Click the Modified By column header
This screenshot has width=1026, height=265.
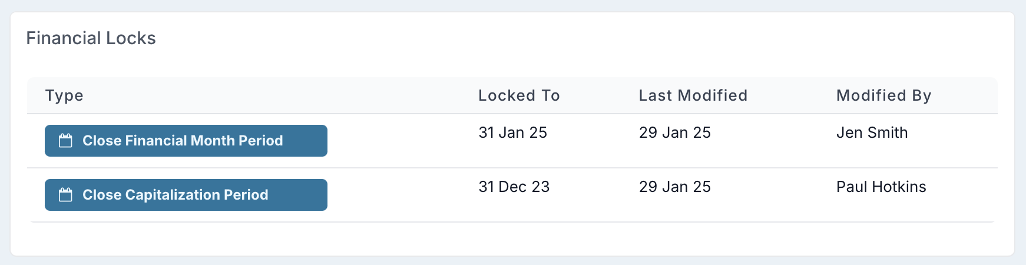pos(884,95)
